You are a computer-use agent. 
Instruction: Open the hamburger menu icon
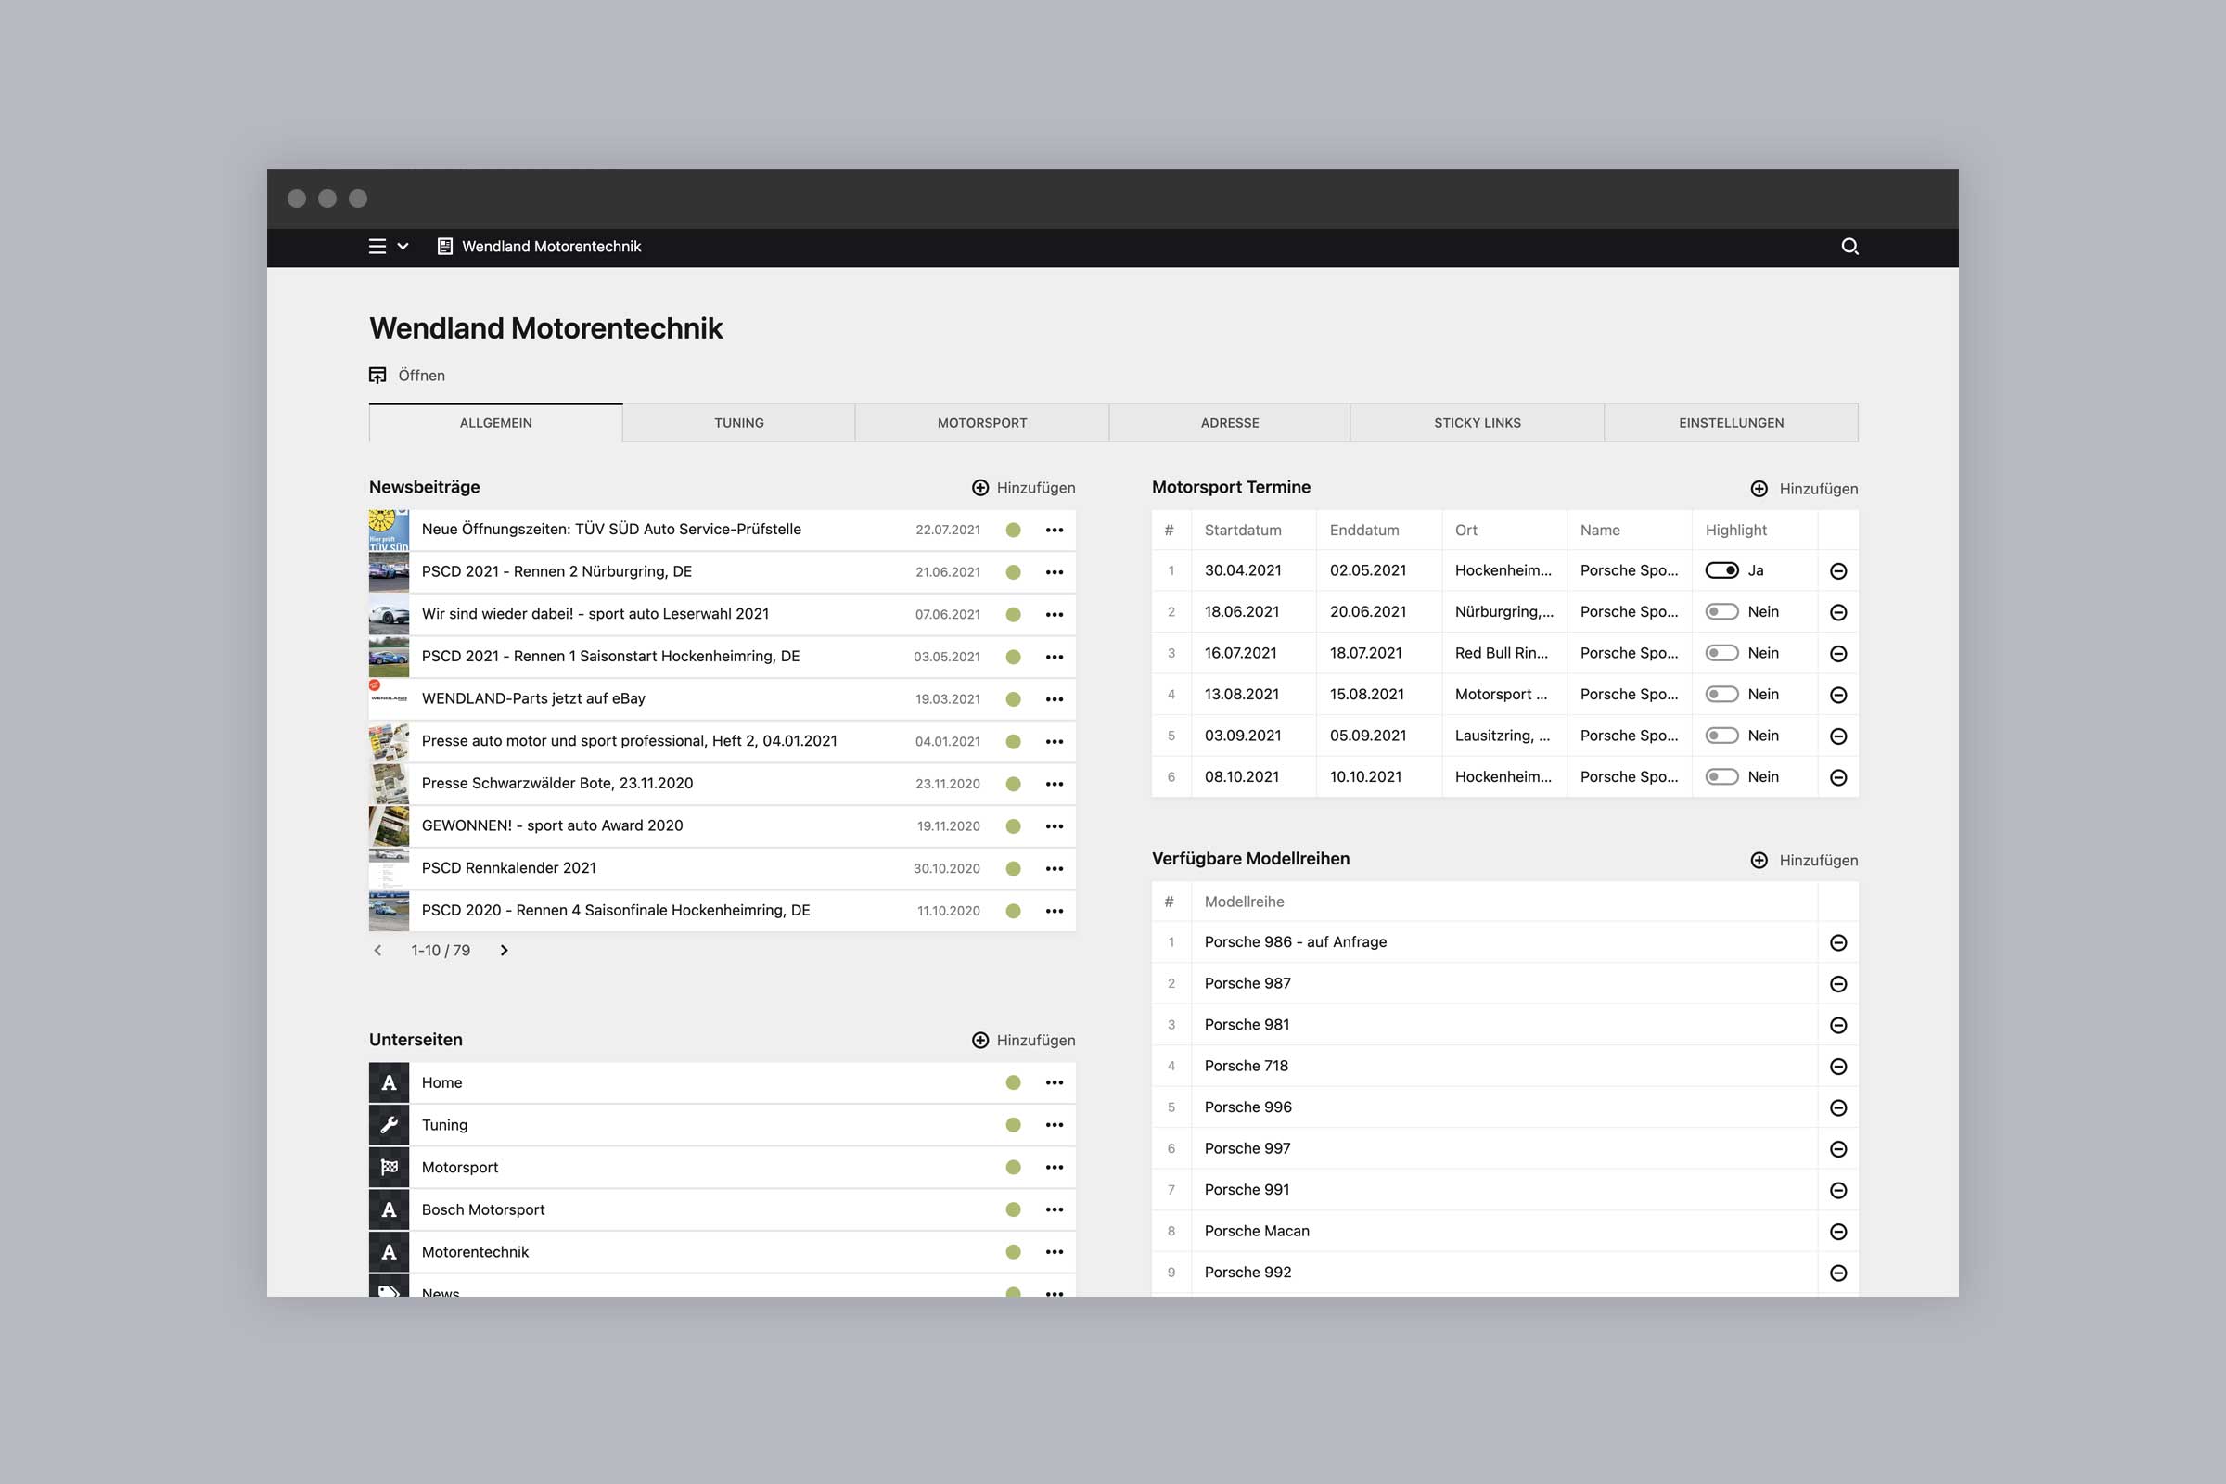pos(377,246)
